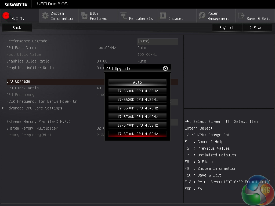Click the red M.I.T. tab icon
This screenshot has height=206, width=275.
(6, 16)
